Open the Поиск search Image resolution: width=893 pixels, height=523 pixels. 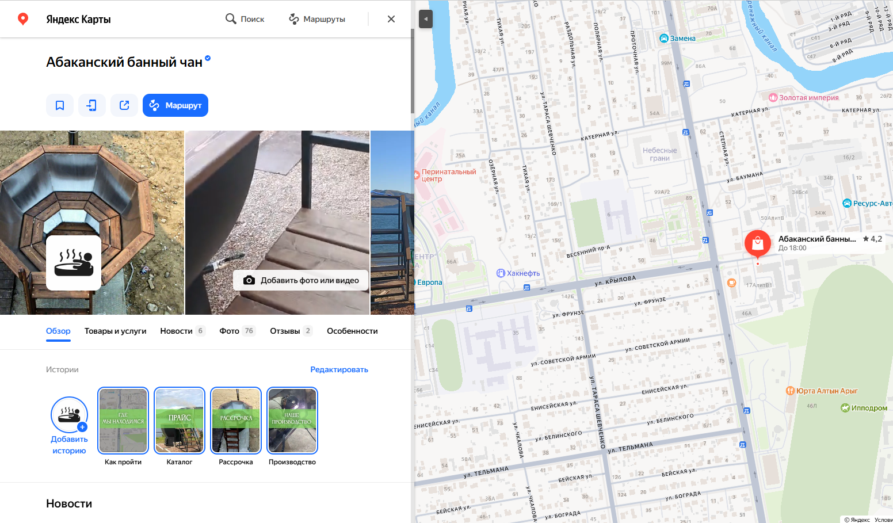pyautogui.click(x=245, y=19)
